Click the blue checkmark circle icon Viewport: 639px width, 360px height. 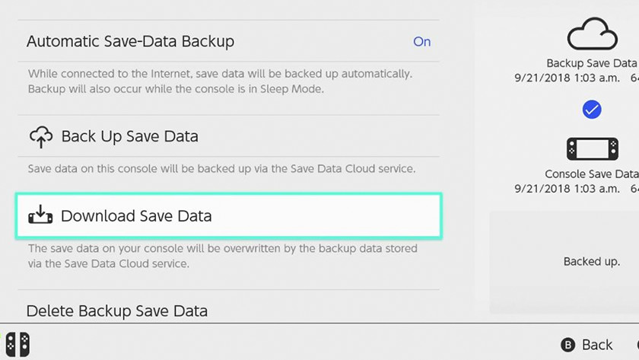(591, 110)
